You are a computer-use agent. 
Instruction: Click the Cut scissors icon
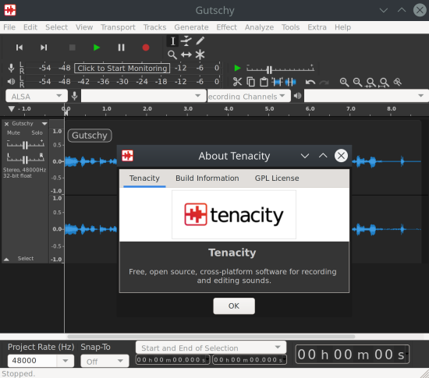(237, 82)
